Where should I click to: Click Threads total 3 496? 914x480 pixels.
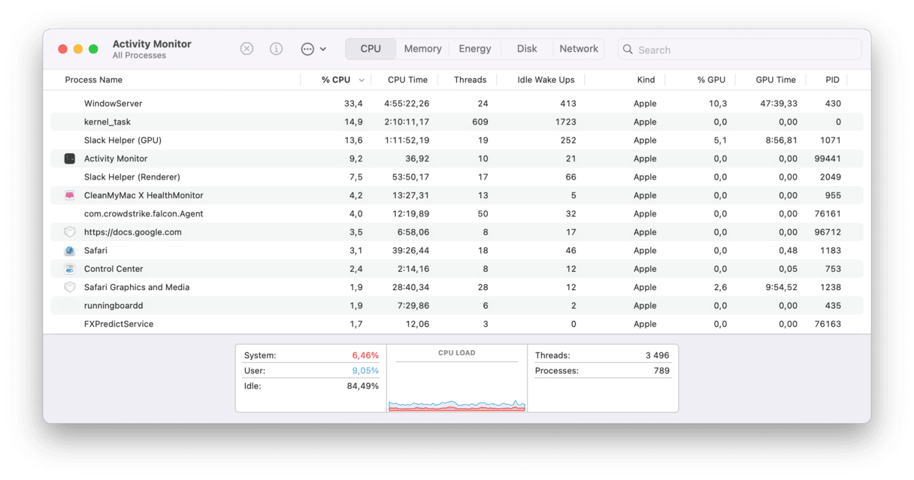point(657,355)
